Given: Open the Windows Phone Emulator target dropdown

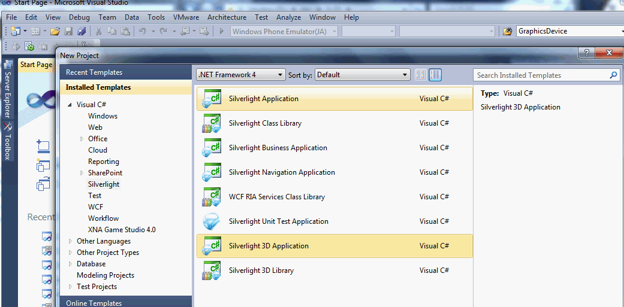Looking at the screenshot, I should click(x=284, y=31).
